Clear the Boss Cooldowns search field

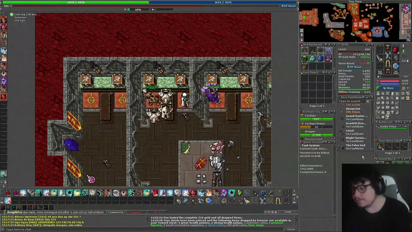(368, 101)
